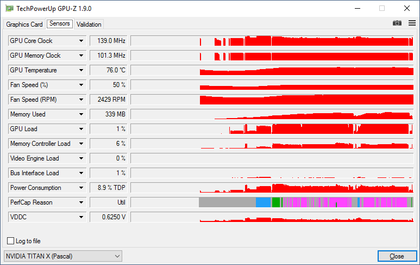The width and height of the screenshot is (420, 265).
Task: Click the 76.0 °C temperature value
Action: point(109,70)
